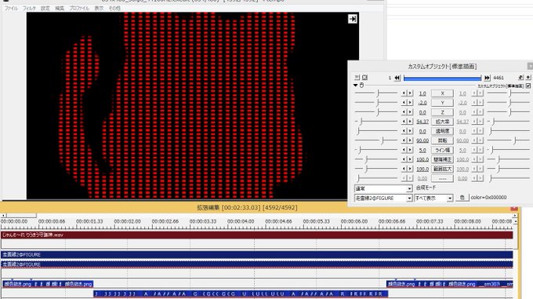Click the Z movement button
The height and width of the screenshot is (299, 533).
[442, 112]
